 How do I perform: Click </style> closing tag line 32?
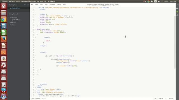[43, 46]
